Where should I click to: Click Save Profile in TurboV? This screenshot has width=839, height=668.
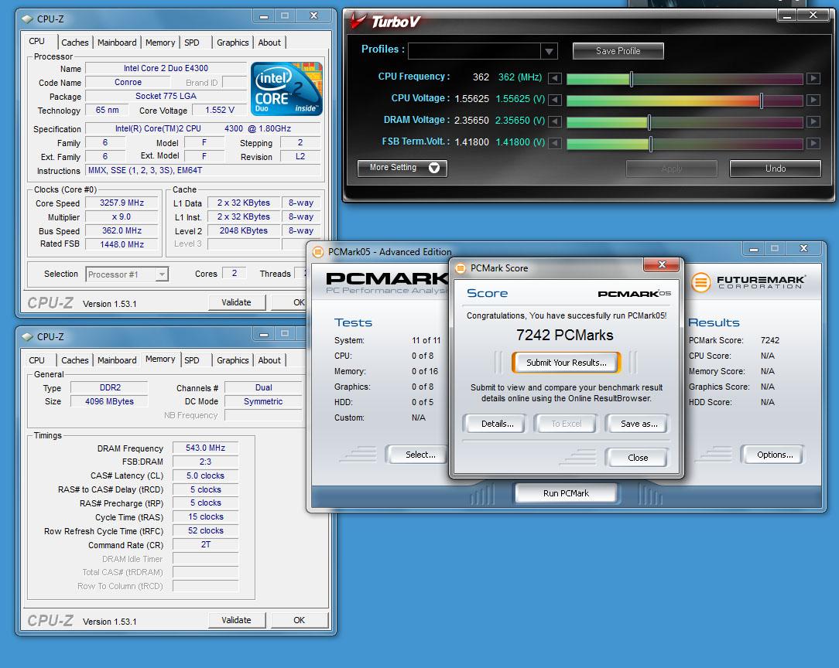pos(618,51)
